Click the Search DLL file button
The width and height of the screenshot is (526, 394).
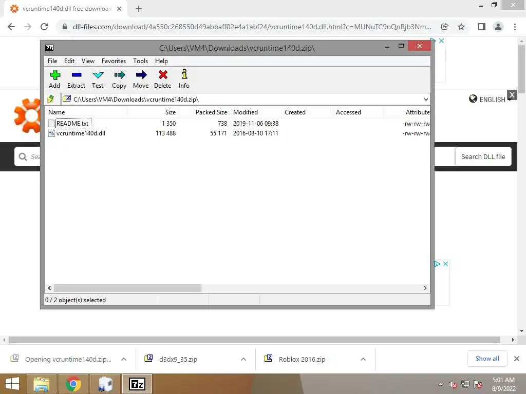[x=483, y=156]
